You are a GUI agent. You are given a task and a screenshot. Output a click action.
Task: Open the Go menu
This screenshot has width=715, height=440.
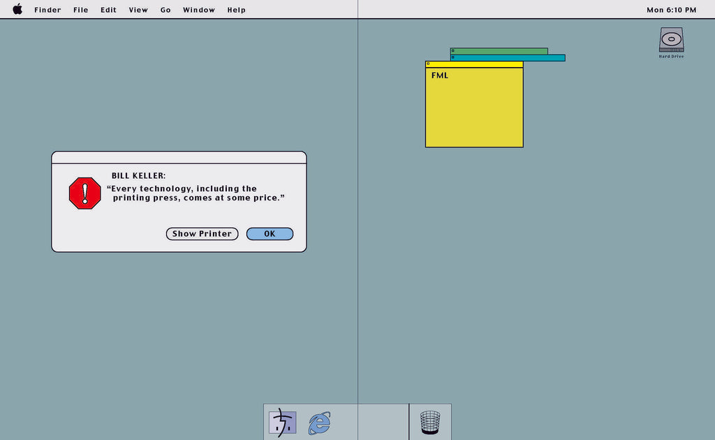point(165,10)
